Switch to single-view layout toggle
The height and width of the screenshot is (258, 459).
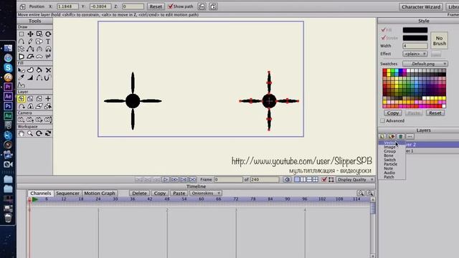coord(297,180)
